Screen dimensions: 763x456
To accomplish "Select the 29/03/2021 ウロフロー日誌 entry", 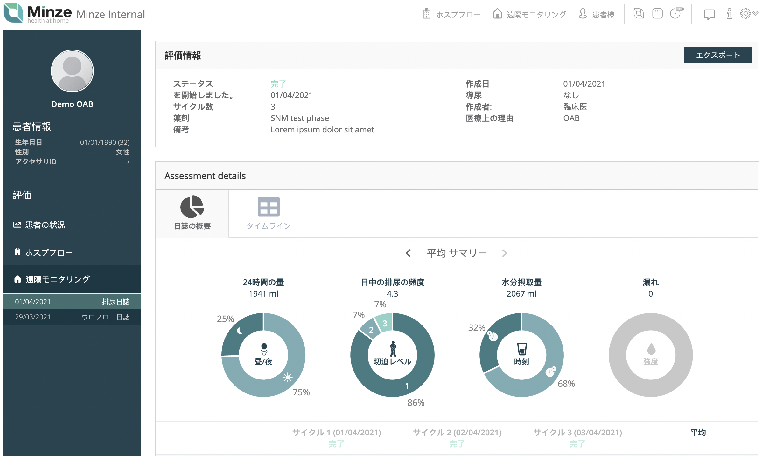I will (x=72, y=317).
